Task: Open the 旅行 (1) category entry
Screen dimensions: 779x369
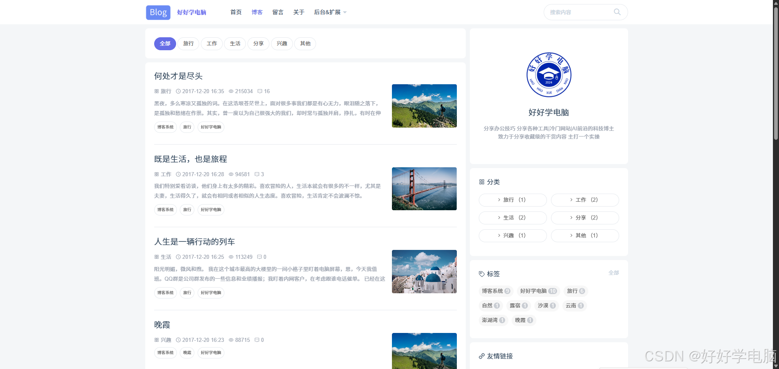Action: pos(512,200)
